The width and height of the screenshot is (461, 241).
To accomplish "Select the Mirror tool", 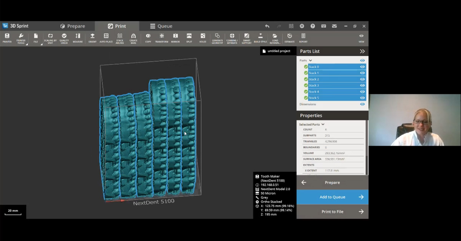I will point(175,38).
